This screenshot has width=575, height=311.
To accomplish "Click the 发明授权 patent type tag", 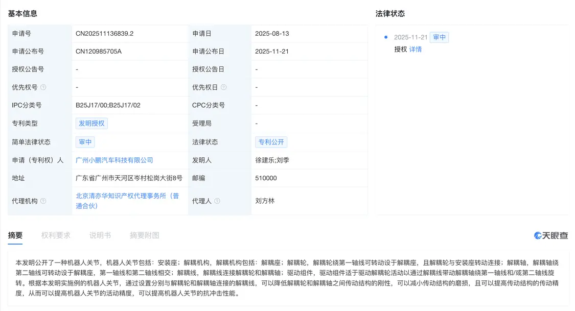I will pyautogui.click(x=91, y=123).
